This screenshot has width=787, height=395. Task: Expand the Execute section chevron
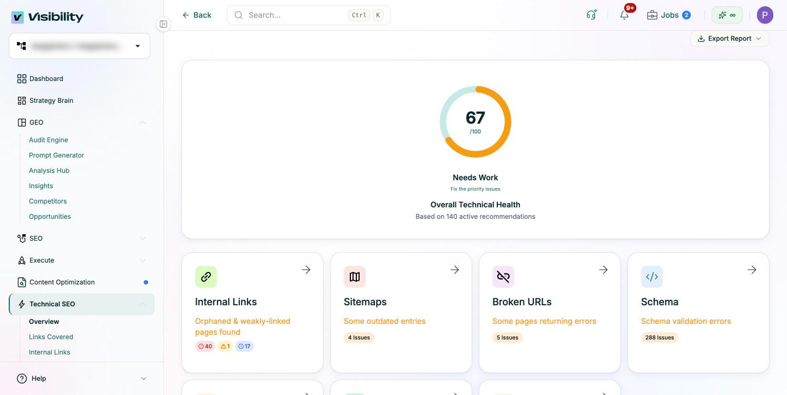tap(143, 260)
